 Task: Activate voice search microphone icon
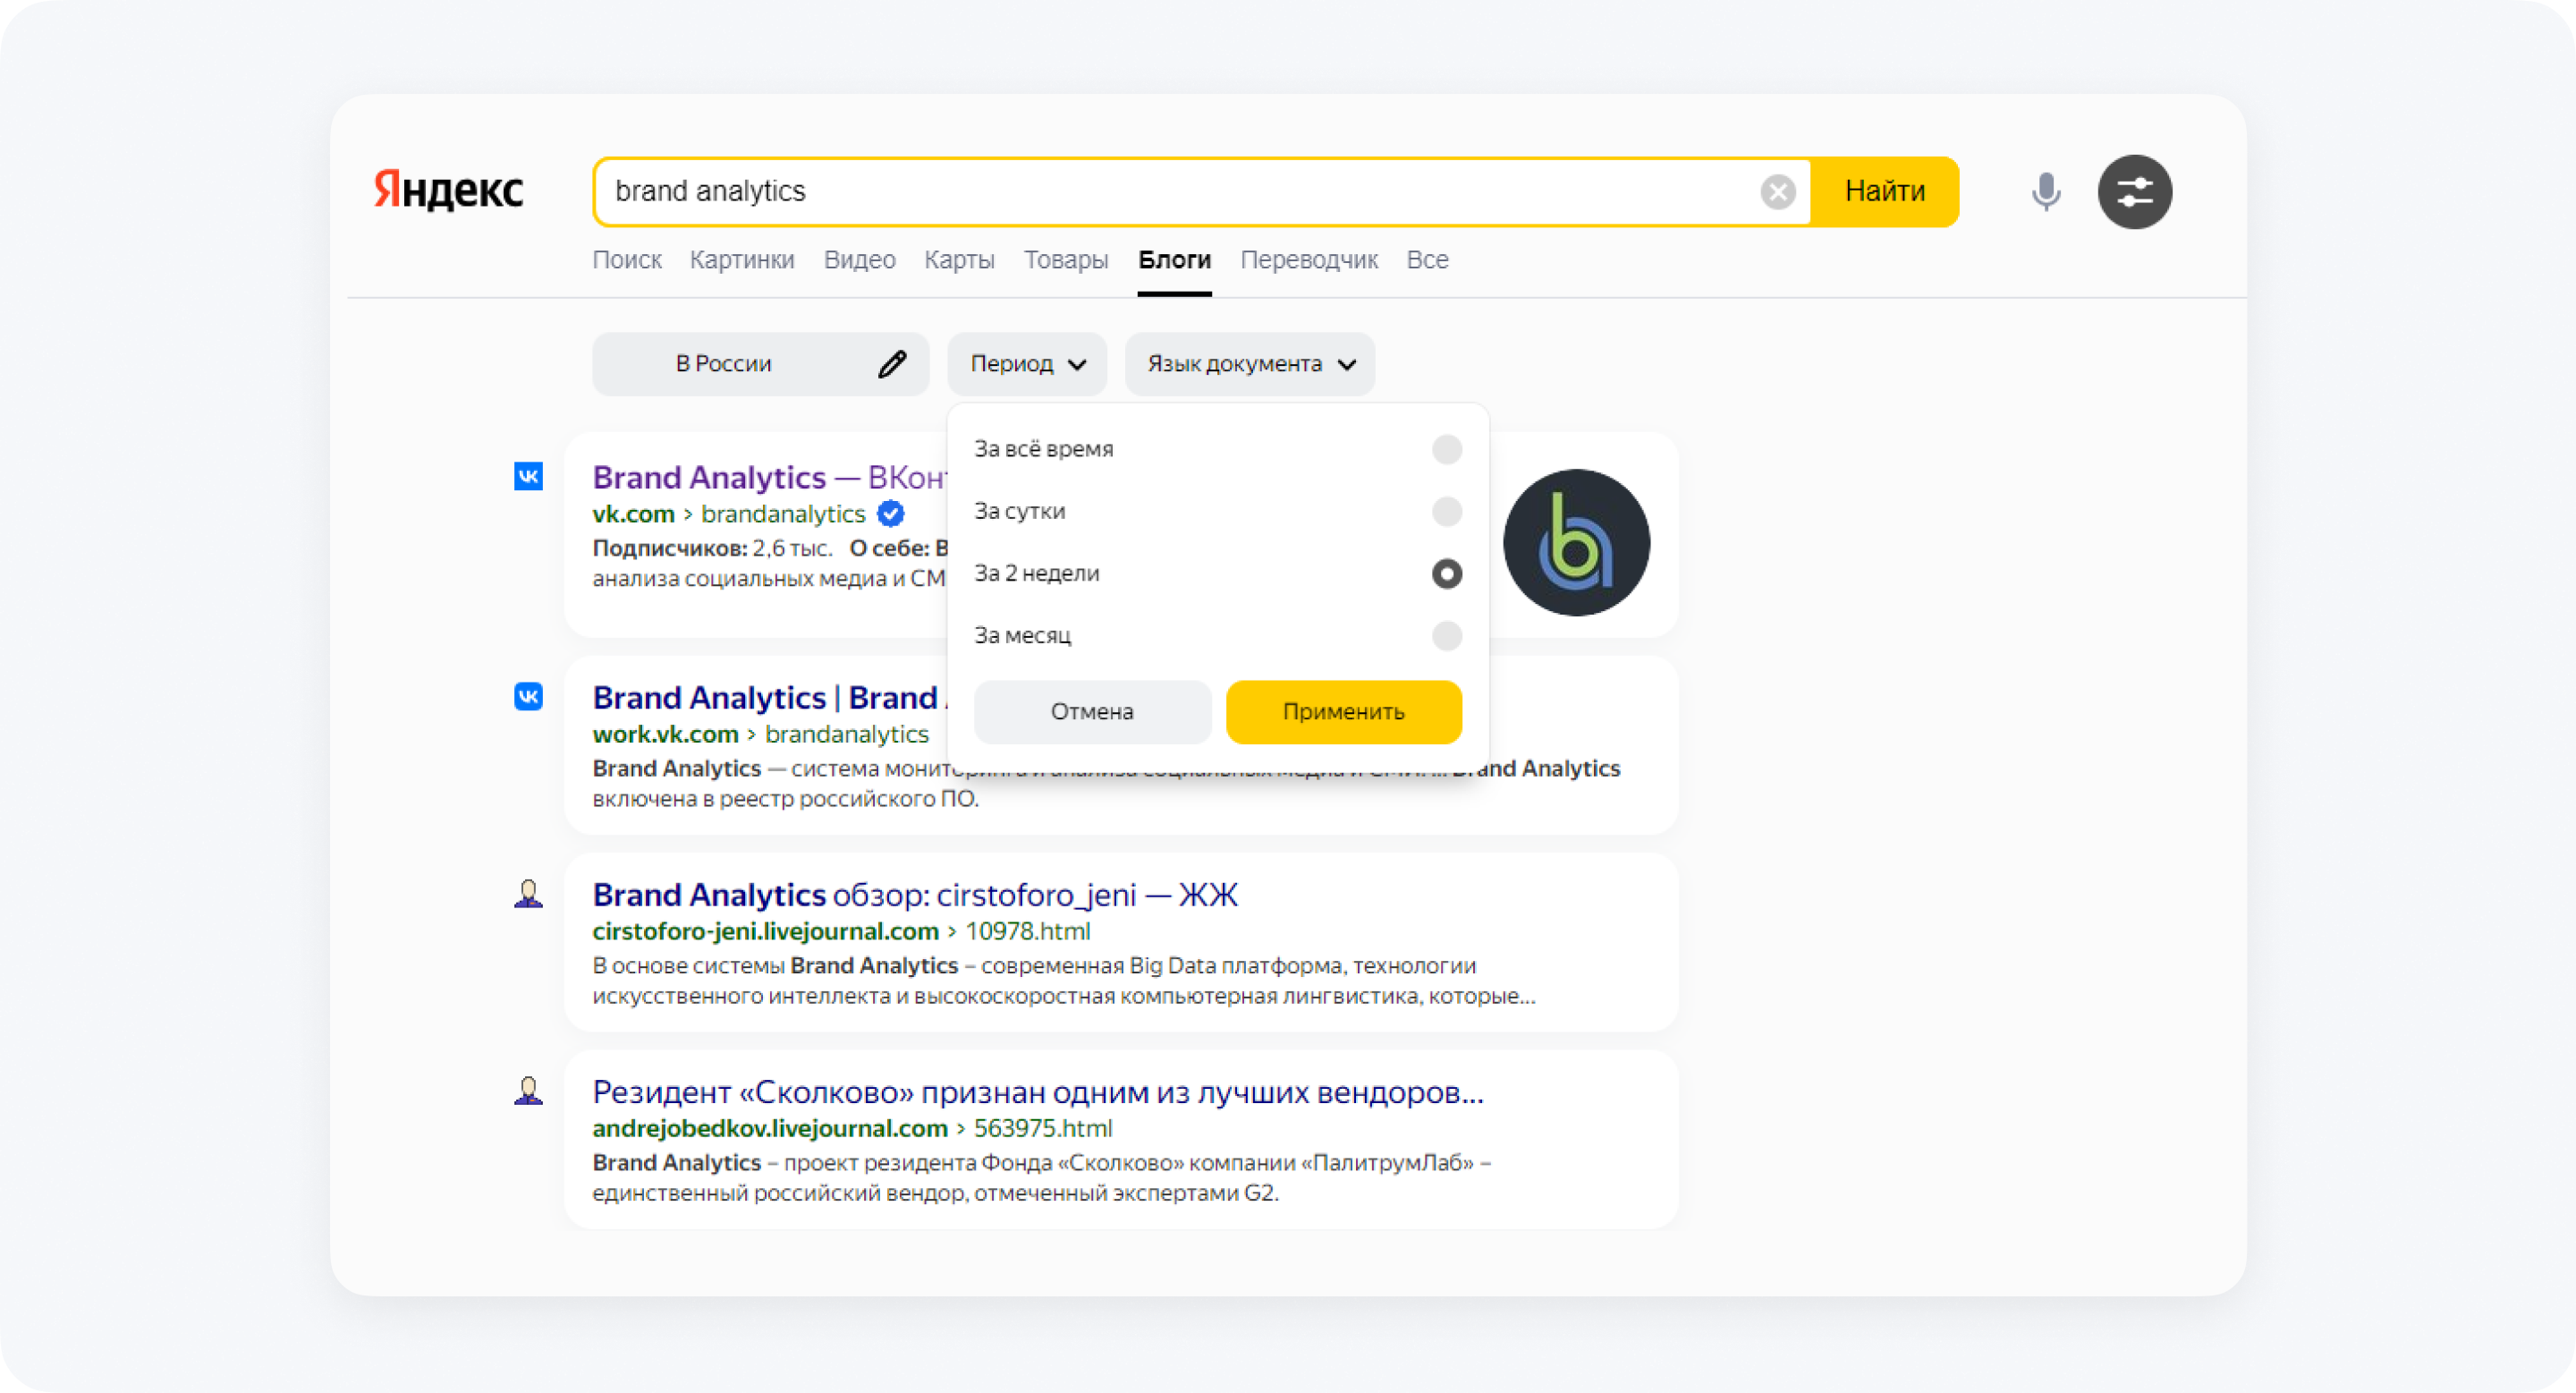pos(2046,191)
